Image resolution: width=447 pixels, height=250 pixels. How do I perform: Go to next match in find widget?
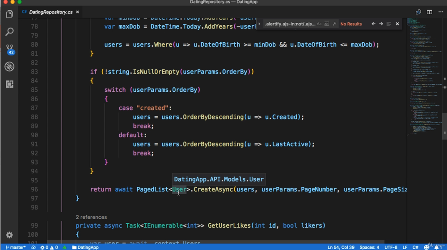(381, 24)
